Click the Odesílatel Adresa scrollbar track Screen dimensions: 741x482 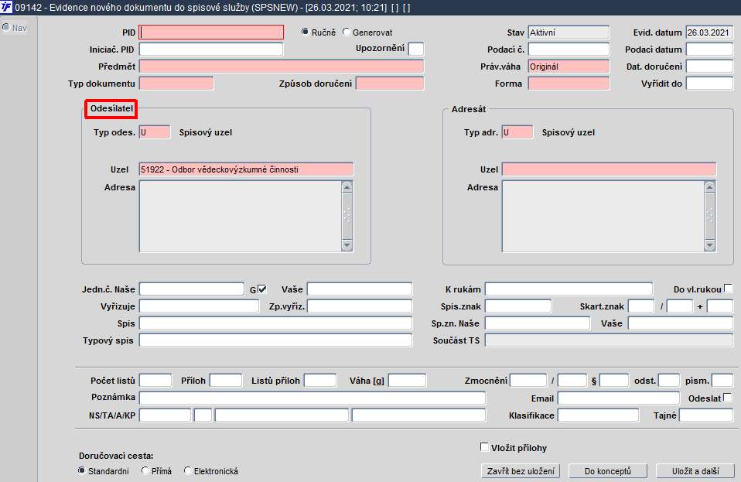click(x=347, y=217)
